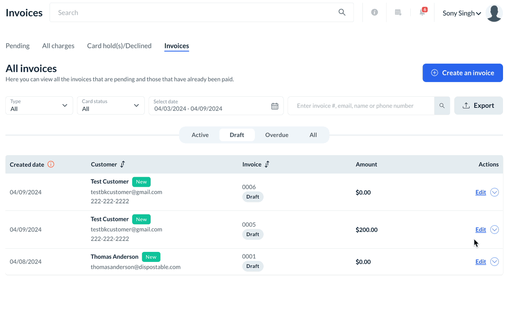Image resolution: width=513 pixels, height=325 pixels.
Task: Expand actions menu for invoice 0006
Action: coord(495,192)
